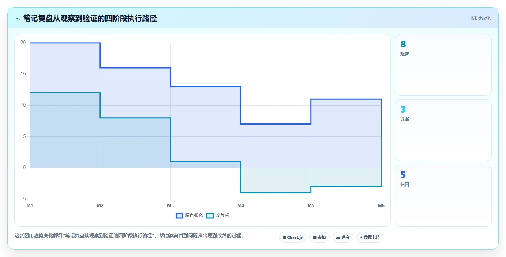This screenshot has width=506, height=257.
Task: Click the M4 x-axis label
Action: point(241,205)
